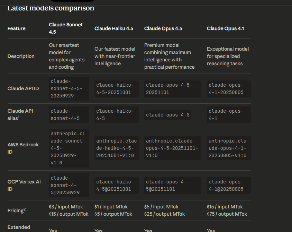Click the Opus 4.1 AWS Bedrock ID code
Image resolution: width=292 pixels, height=232 pixels.
[229, 148]
